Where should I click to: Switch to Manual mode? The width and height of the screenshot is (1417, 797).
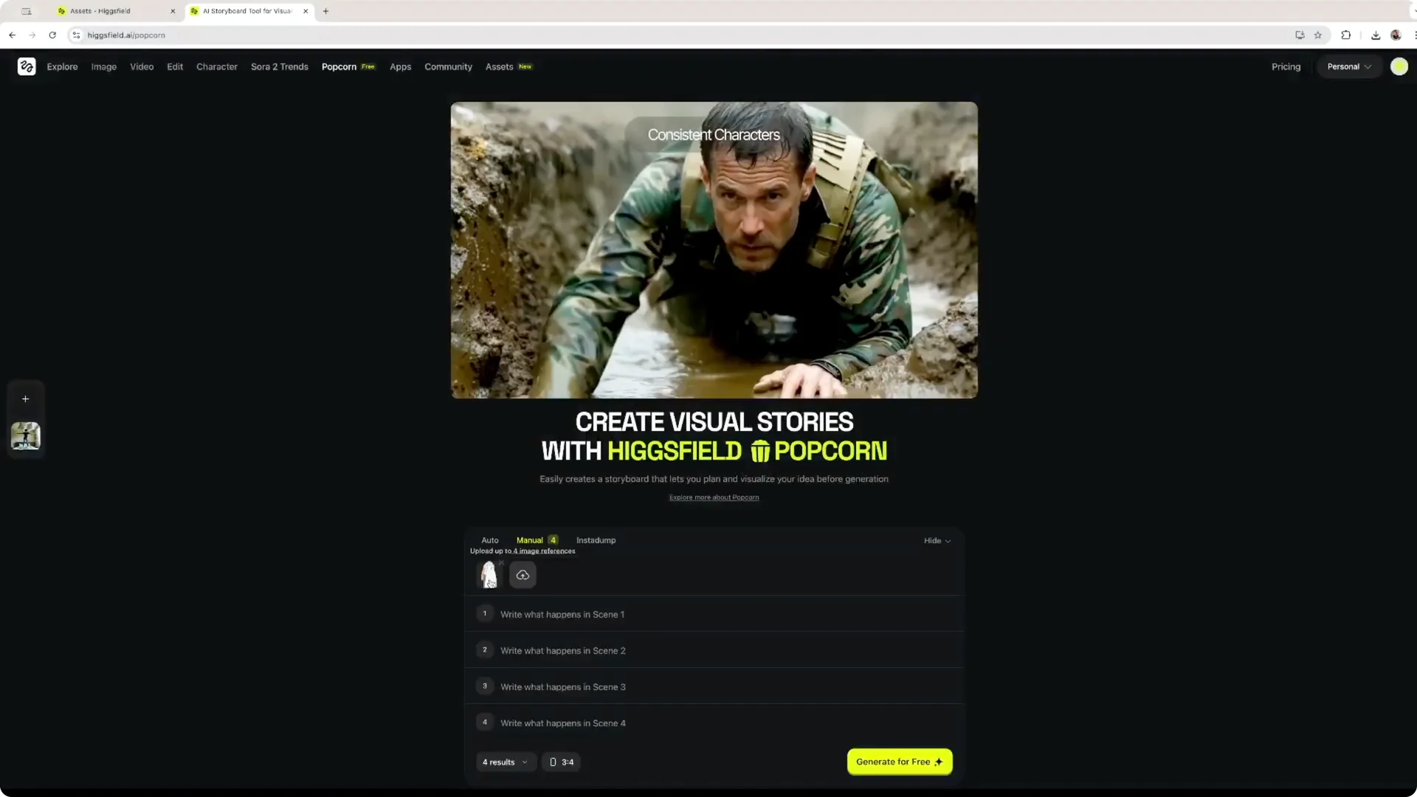pyautogui.click(x=530, y=539)
